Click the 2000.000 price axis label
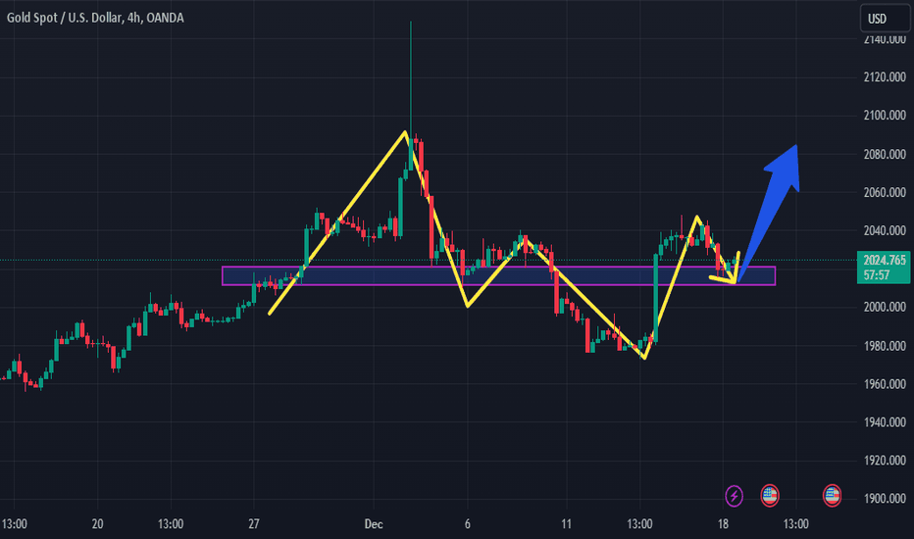 point(885,307)
